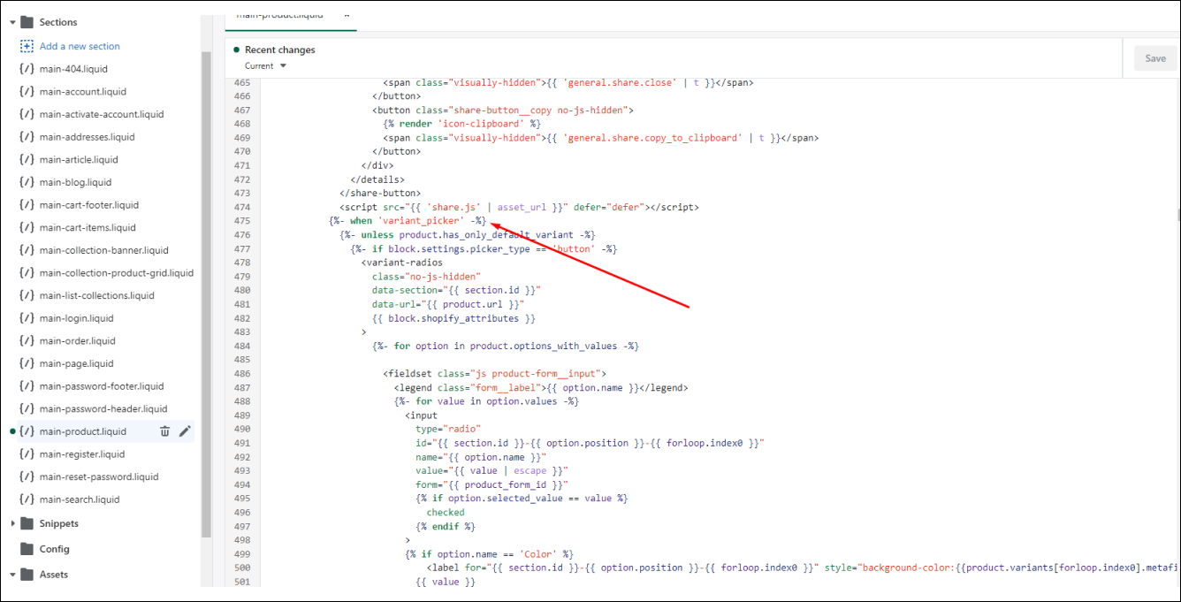Click line number 475 in gutter

pyautogui.click(x=242, y=221)
